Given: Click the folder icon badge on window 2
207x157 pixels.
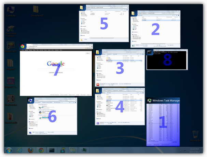Looking at the screenshot, I should [x=133, y=13].
